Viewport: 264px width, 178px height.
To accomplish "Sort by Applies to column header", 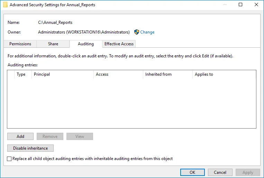I will coord(224,74).
